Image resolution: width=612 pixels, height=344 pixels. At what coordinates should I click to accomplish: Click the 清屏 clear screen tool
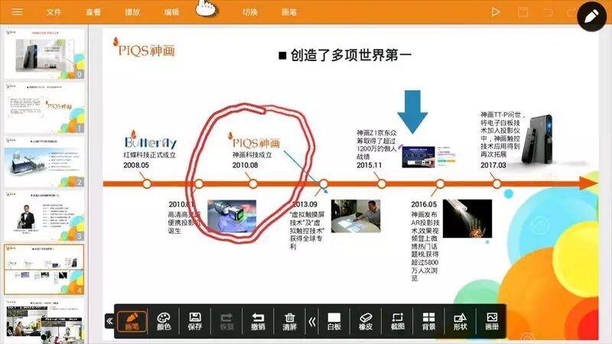coord(290,322)
